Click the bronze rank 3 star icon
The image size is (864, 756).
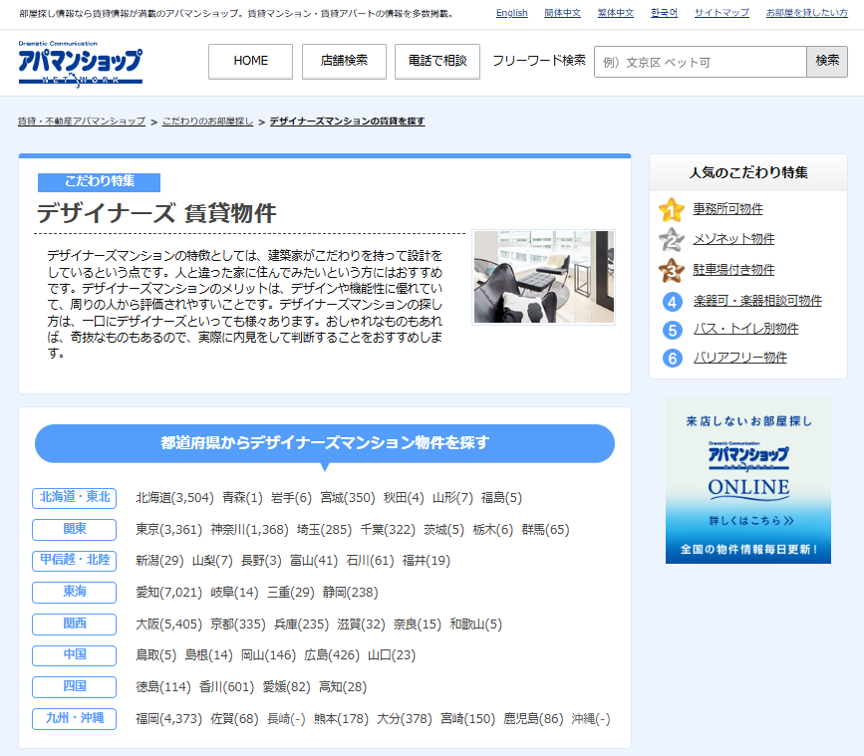pyautogui.click(x=671, y=270)
